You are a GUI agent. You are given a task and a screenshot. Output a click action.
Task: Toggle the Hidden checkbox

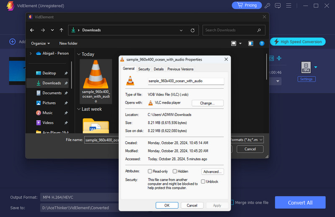click(175, 171)
